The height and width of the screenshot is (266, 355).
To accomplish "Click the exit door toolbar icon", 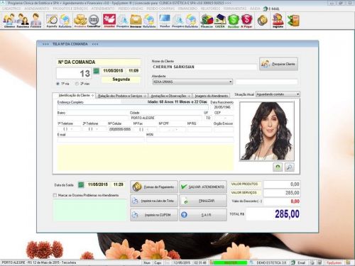I will click(x=293, y=21).
